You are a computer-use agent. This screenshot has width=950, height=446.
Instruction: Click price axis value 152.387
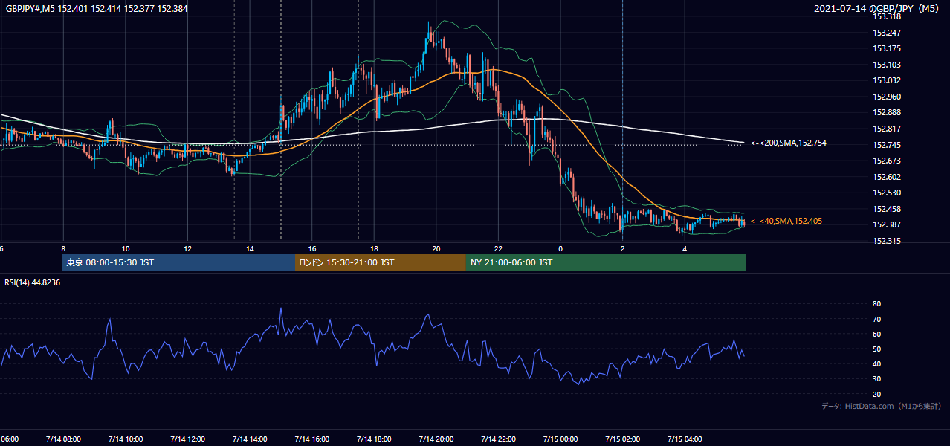[x=886, y=224]
